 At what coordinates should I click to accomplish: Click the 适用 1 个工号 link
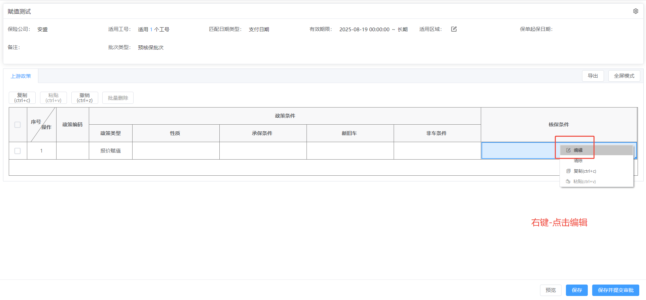click(x=153, y=29)
